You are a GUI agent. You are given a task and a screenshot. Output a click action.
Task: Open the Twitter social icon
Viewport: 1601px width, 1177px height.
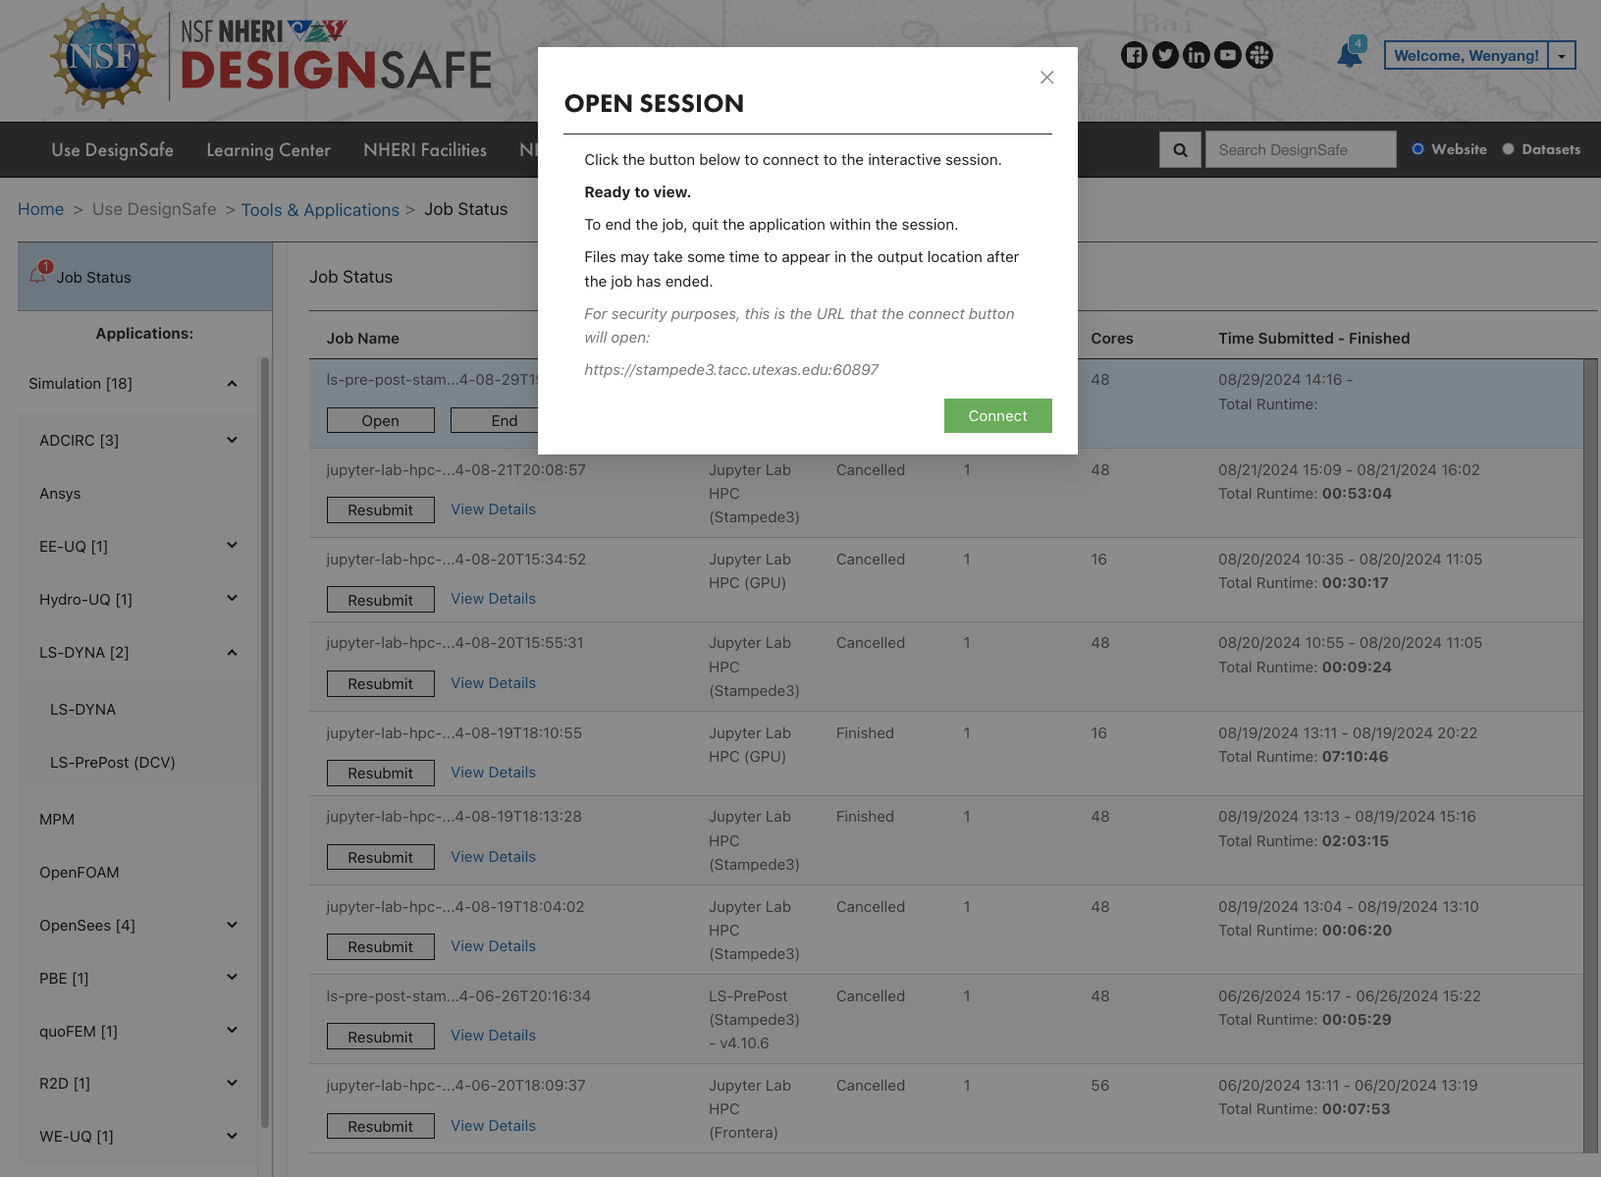(x=1165, y=55)
